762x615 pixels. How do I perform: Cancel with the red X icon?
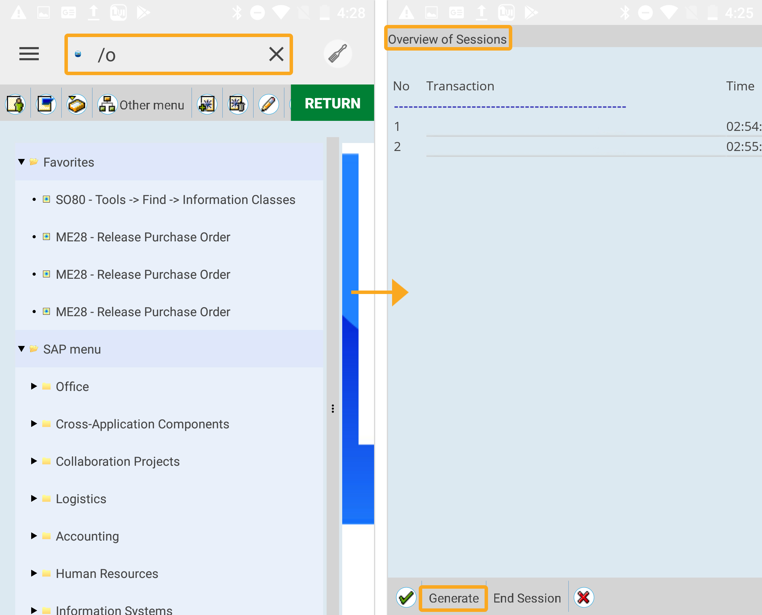point(584,598)
